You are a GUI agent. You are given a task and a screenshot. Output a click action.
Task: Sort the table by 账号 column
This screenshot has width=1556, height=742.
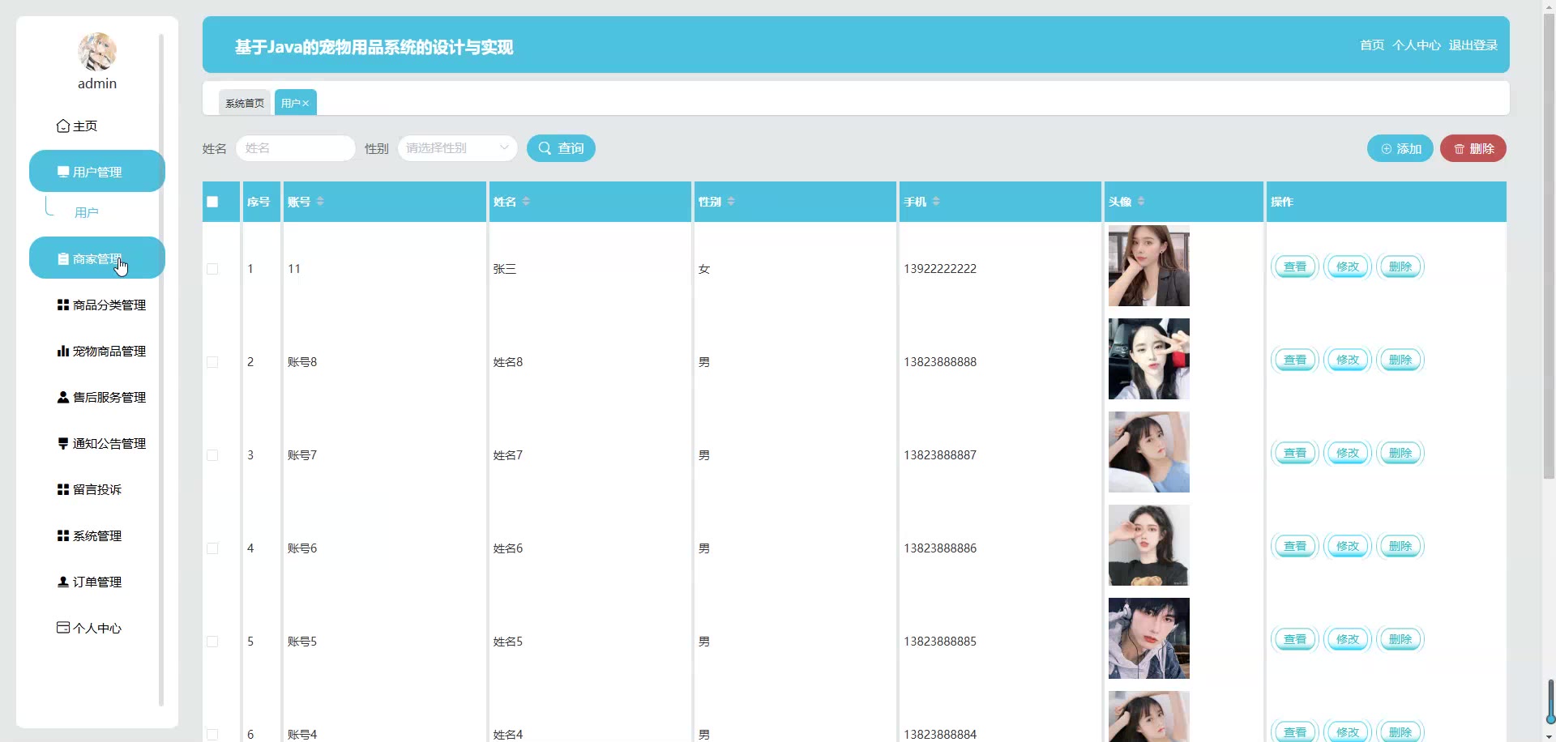click(x=320, y=202)
